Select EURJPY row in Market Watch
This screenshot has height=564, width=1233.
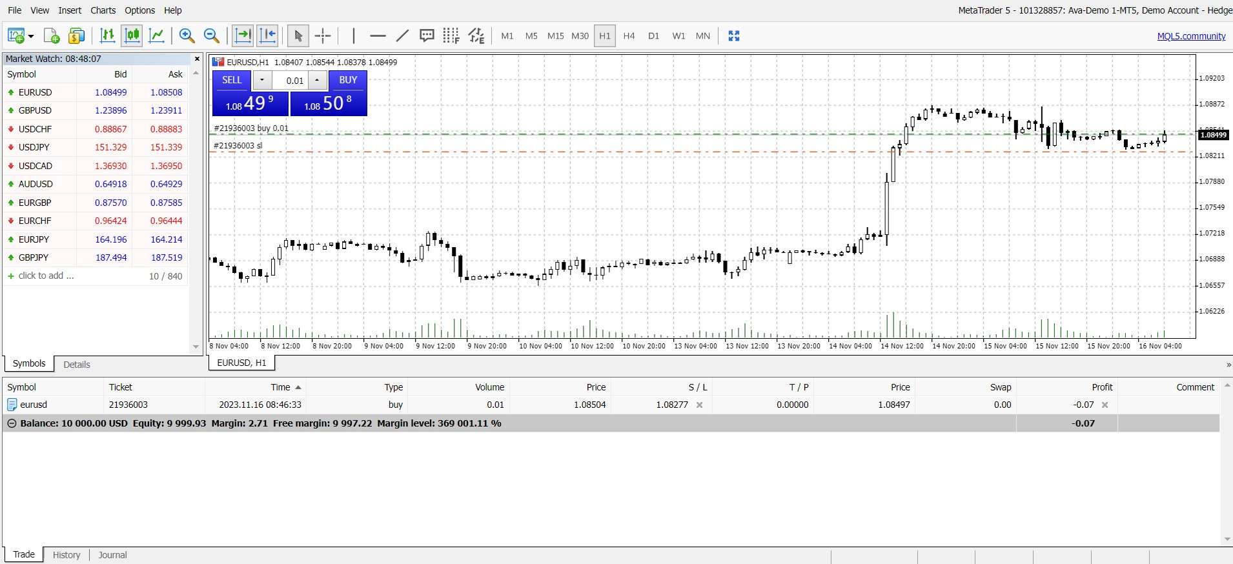(x=95, y=239)
